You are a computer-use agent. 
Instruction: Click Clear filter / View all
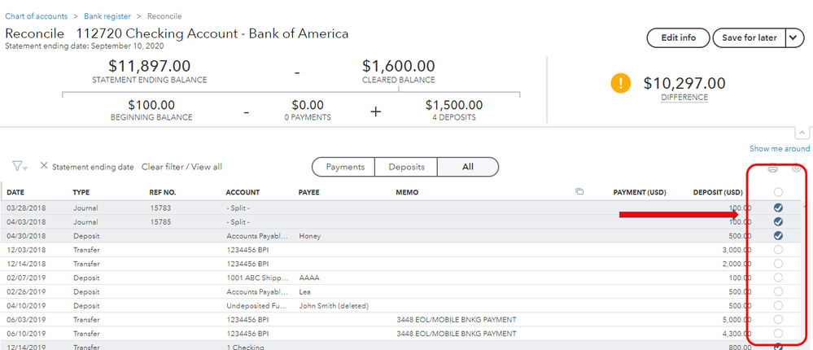pos(181,167)
